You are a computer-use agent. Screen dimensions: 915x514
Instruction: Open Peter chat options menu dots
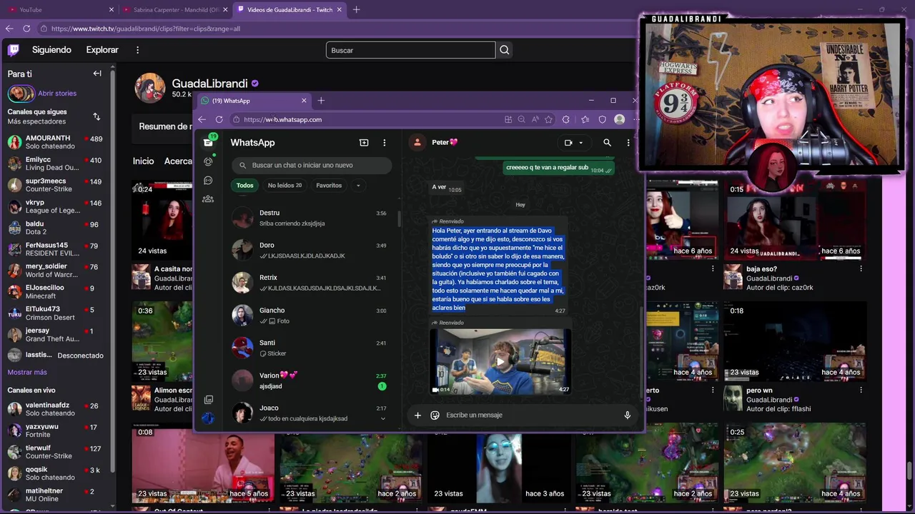tap(628, 143)
